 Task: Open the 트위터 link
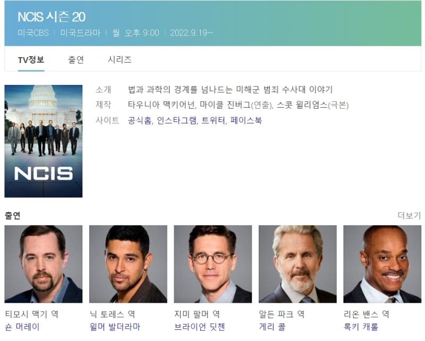pos(214,120)
